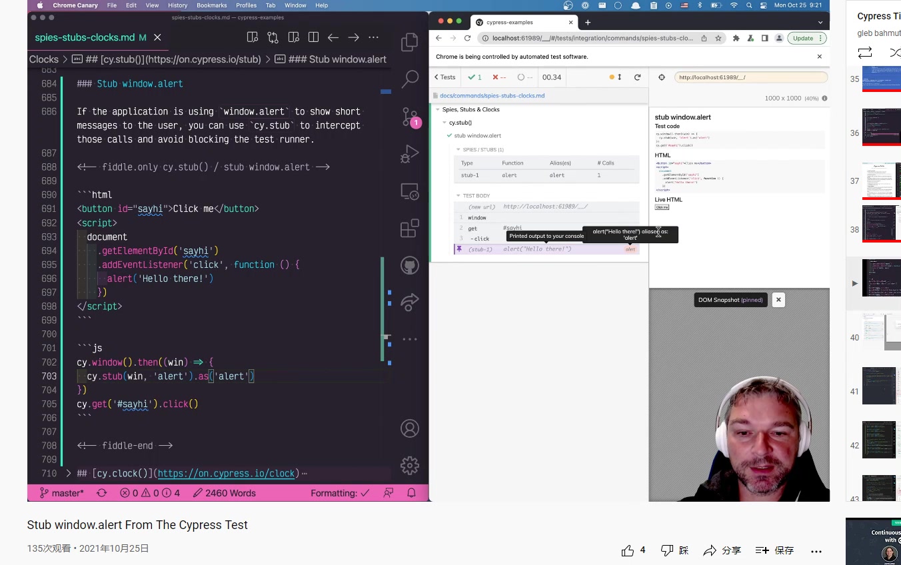Open the notifications bell in status bar
Image resolution: width=901 pixels, height=565 pixels.
tap(411, 493)
